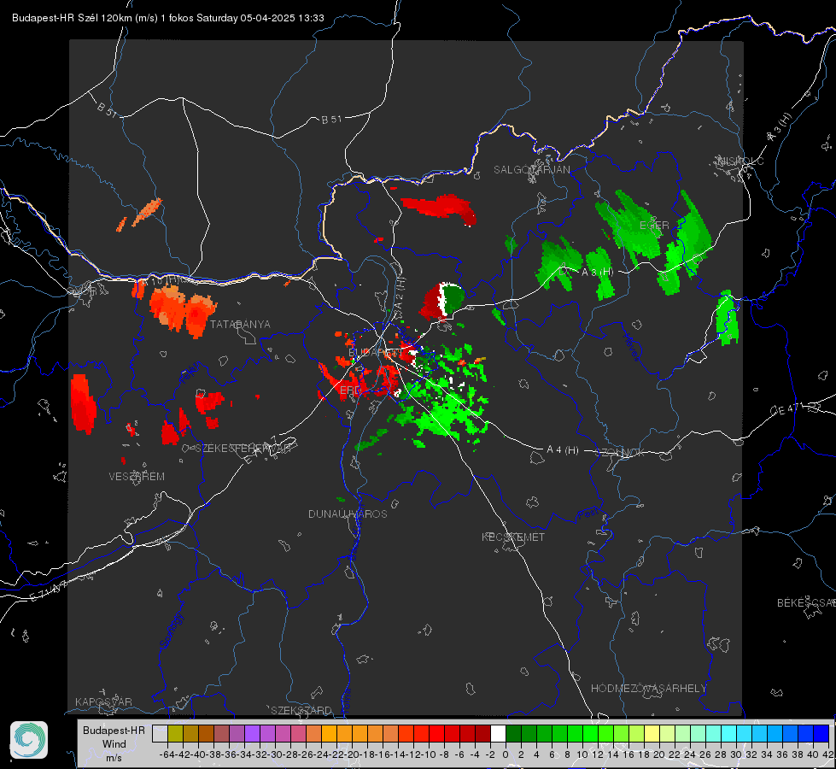Click the A 2 (H) road label
This screenshot has height=769, width=836.
pyautogui.click(x=400, y=291)
